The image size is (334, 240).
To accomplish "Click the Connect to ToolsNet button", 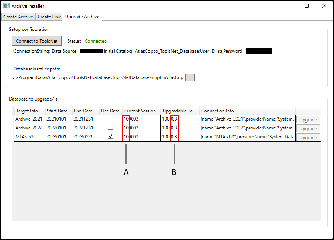I will (x=36, y=41).
